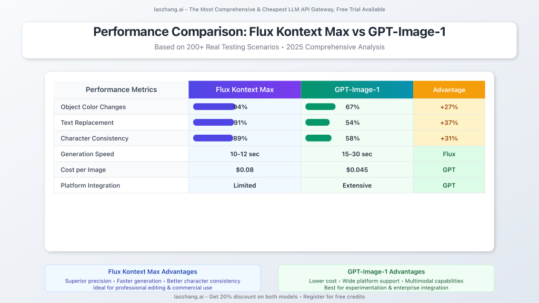This screenshot has height=303, width=539.
Task: Click the Flux Kontext Max Advantages heading
Action: [153, 272]
